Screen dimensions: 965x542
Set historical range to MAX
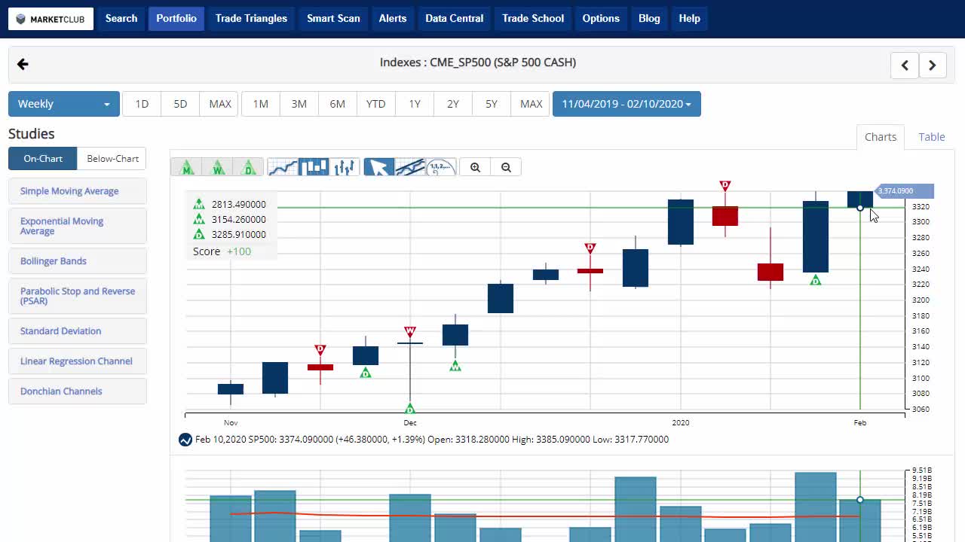point(531,104)
